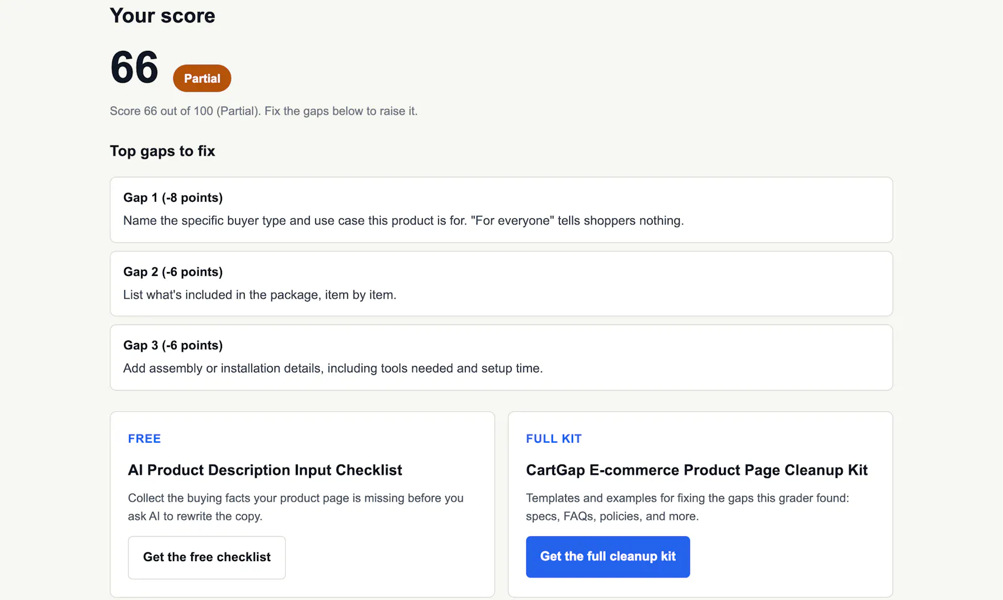Click the Templates and examples description text
The height and width of the screenshot is (600, 1003).
click(x=687, y=507)
